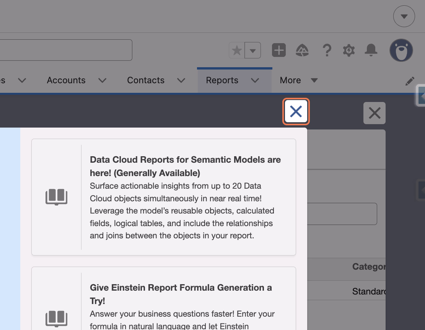425x330 pixels.
Task: View notifications bell
Action: (x=371, y=50)
